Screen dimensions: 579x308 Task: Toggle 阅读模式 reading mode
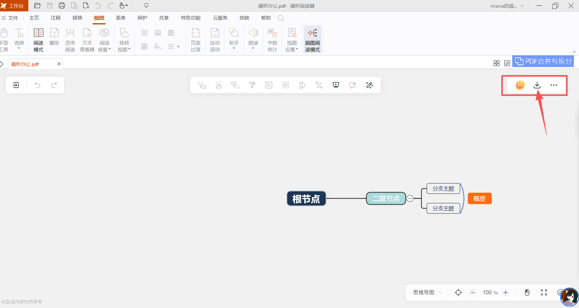click(38, 40)
